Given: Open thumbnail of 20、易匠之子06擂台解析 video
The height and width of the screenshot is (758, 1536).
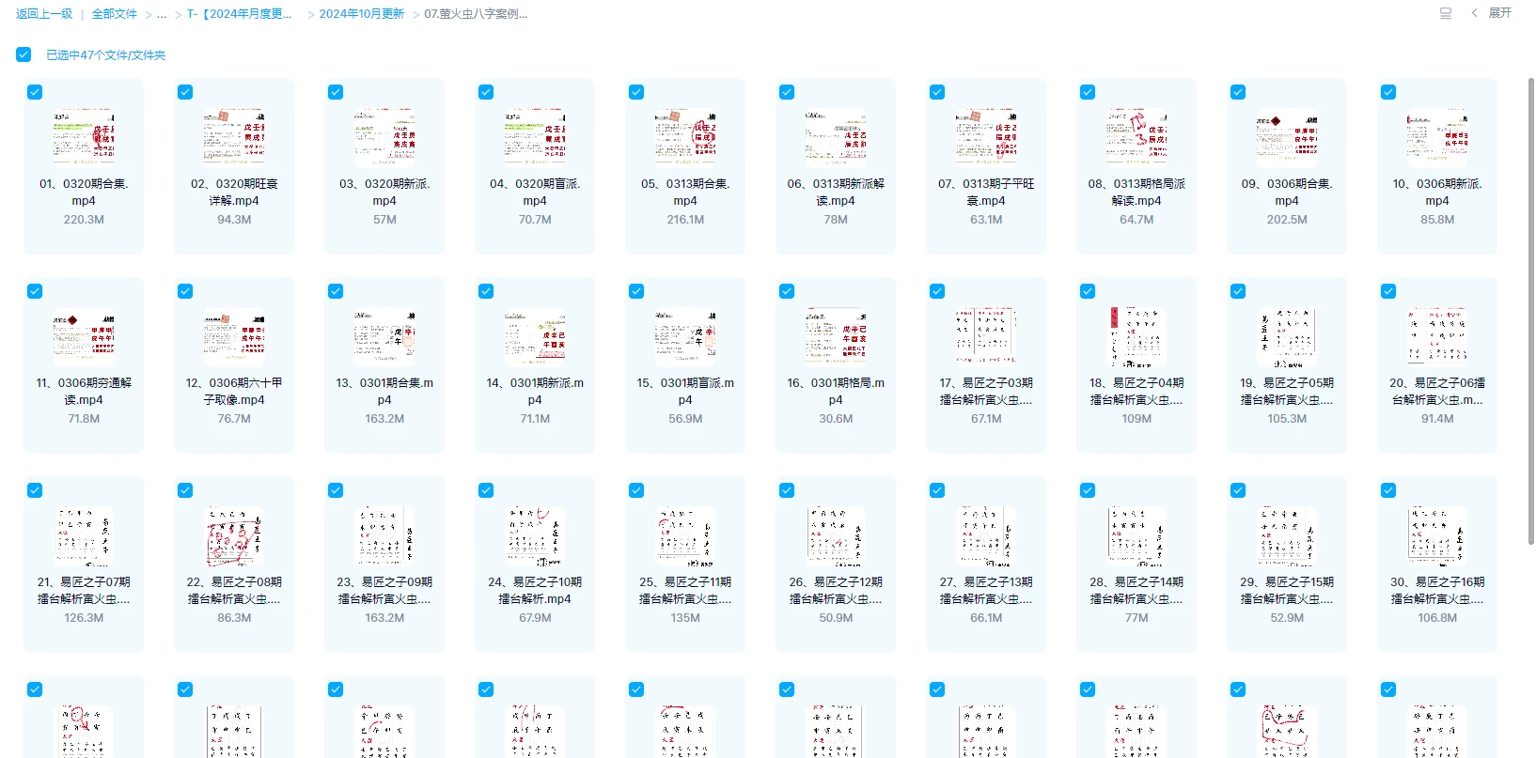Looking at the screenshot, I should point(1437,337).
